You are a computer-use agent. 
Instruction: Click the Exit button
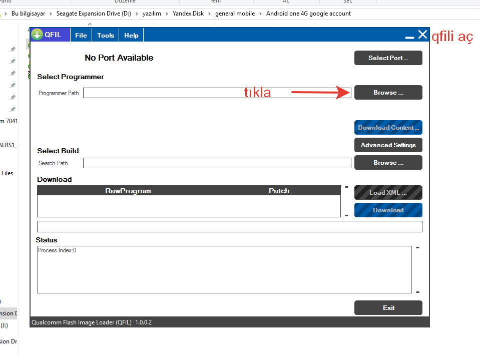[388, 307]
